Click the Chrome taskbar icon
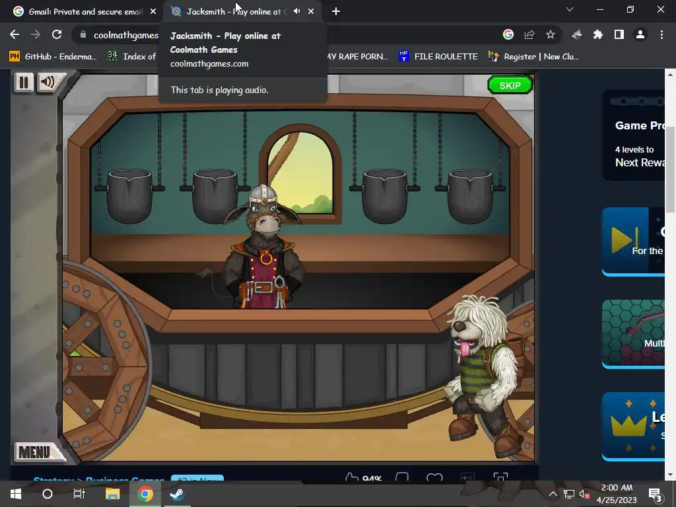 145,494
